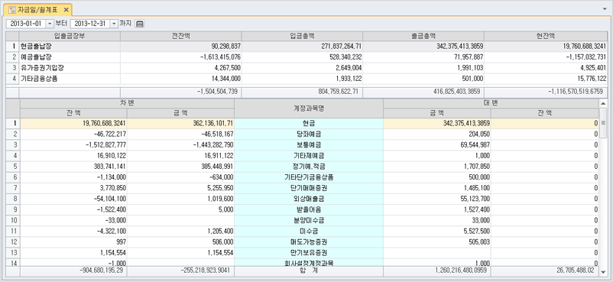Click the 현잔액 value -1,157,032,731
Screen dimensions: 613x282
586,57
